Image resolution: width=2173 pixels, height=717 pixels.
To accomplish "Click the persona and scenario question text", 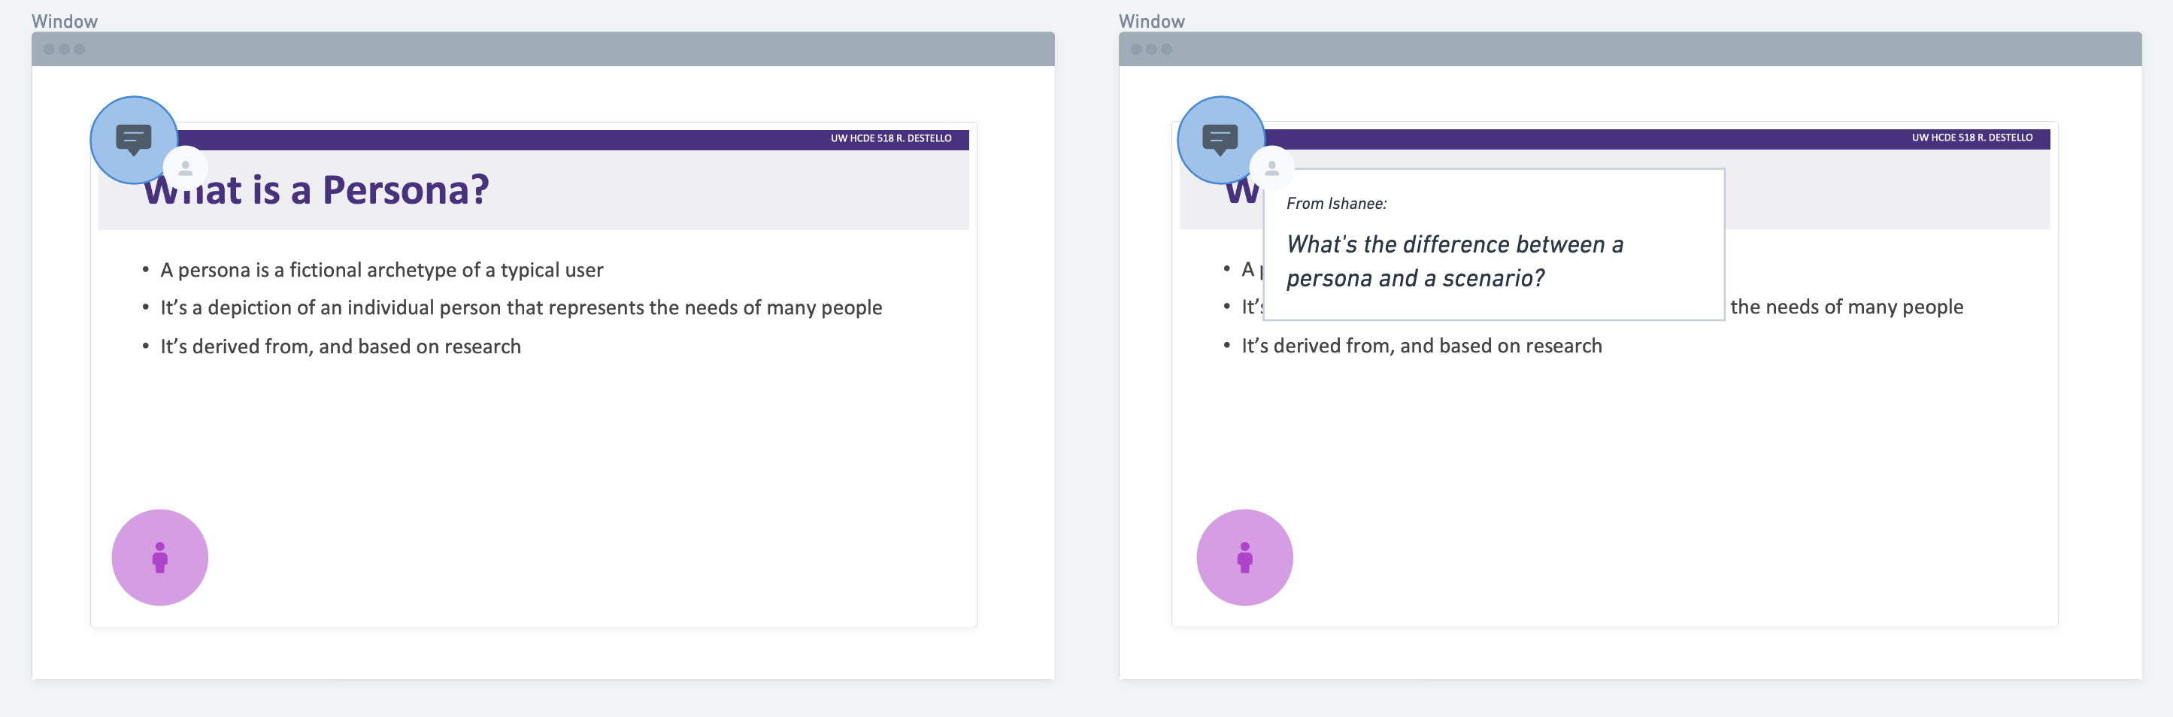I will (1454, 262).
